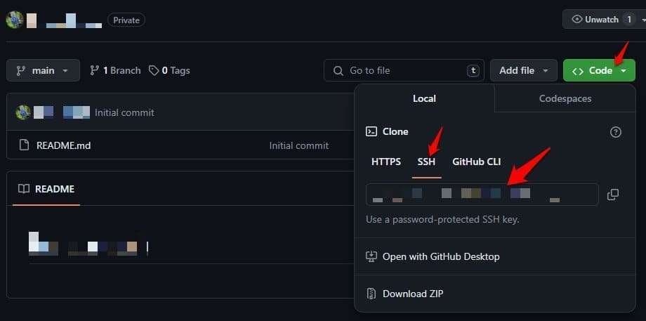Open the main branch selector dropdown
646x321 pixels.
point(44,70)
